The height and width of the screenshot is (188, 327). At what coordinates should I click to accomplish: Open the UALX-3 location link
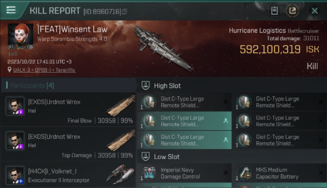pos(44,70)
